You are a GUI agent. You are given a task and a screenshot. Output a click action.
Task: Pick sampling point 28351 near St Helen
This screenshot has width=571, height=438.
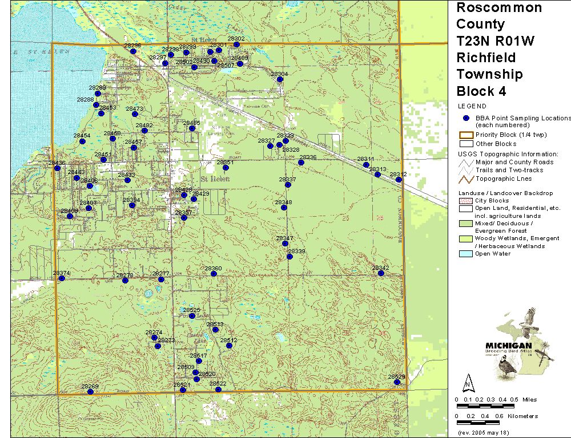pos(226,168)
